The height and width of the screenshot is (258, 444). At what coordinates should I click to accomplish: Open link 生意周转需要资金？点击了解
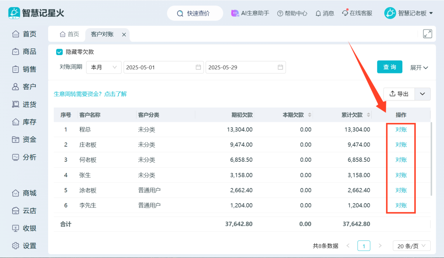tap(90, 94)
